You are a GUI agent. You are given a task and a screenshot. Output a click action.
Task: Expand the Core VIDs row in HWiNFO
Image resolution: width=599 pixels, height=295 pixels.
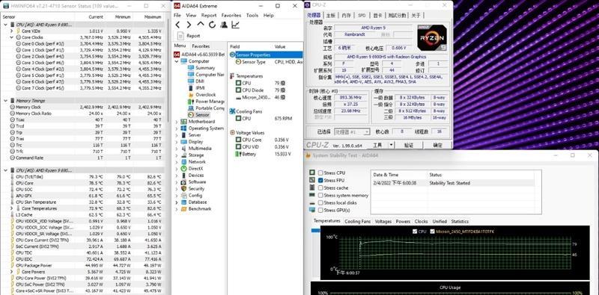point(11,31)
